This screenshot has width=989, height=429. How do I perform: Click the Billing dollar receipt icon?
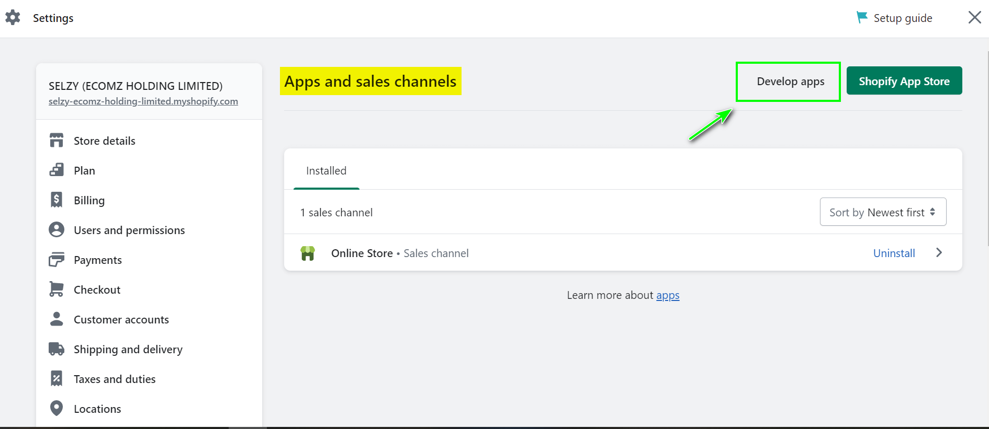57,200
